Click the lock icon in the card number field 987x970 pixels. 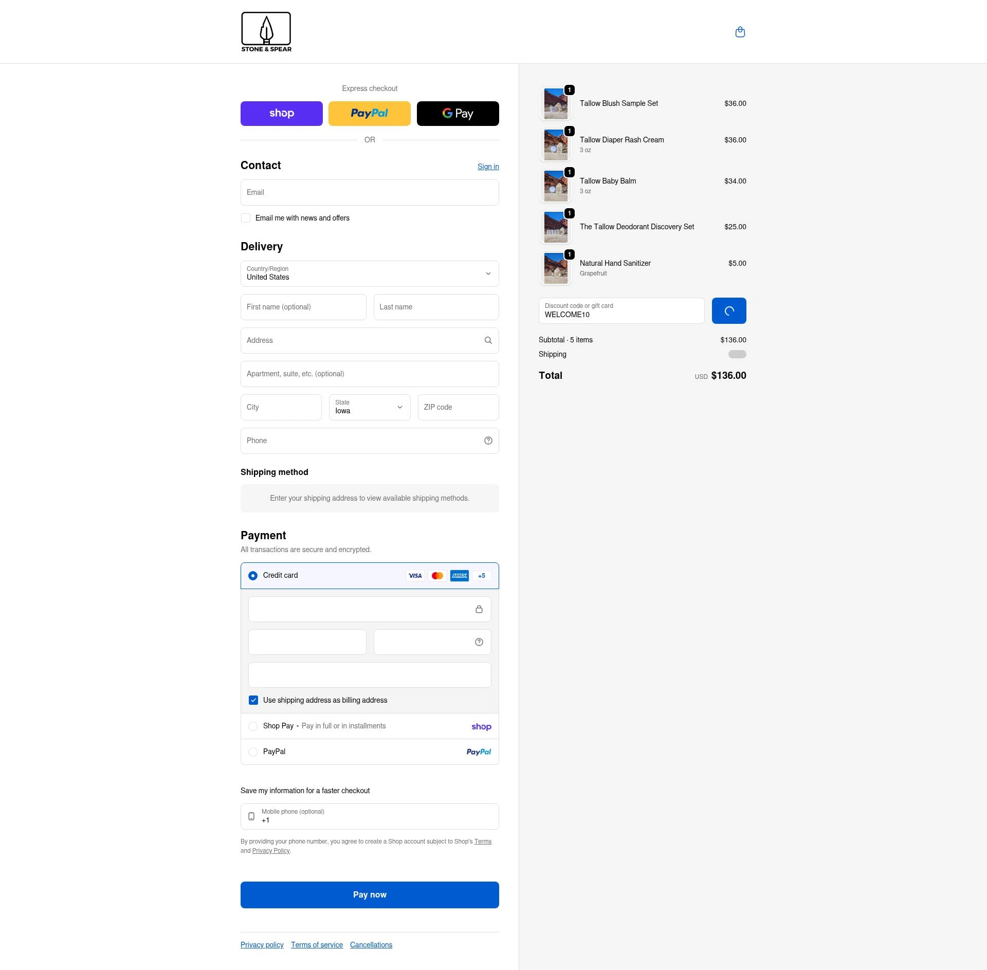click(479, 609)
